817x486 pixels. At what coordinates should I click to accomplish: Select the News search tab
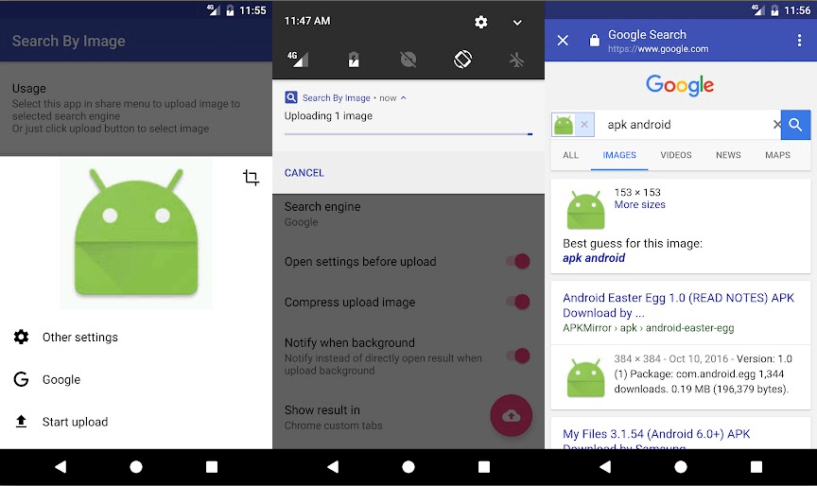coord(728,155)
